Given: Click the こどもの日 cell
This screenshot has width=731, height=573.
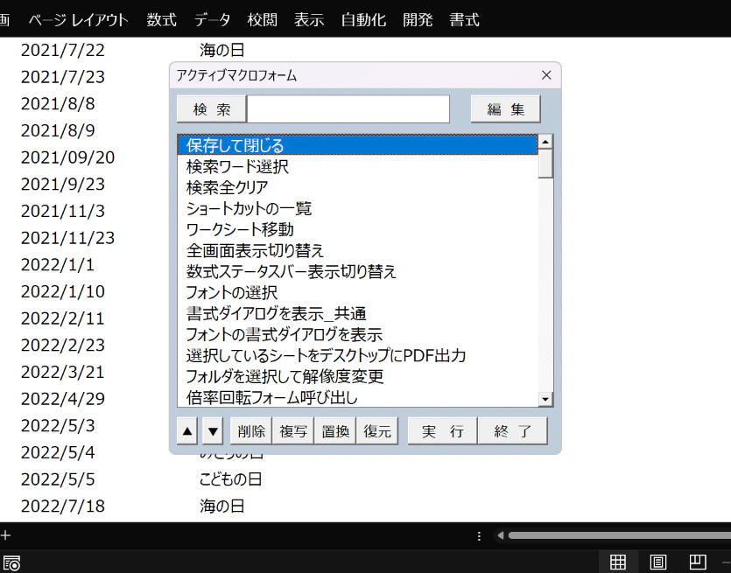Looking at the screenshot, I should [x=230, y=479].
